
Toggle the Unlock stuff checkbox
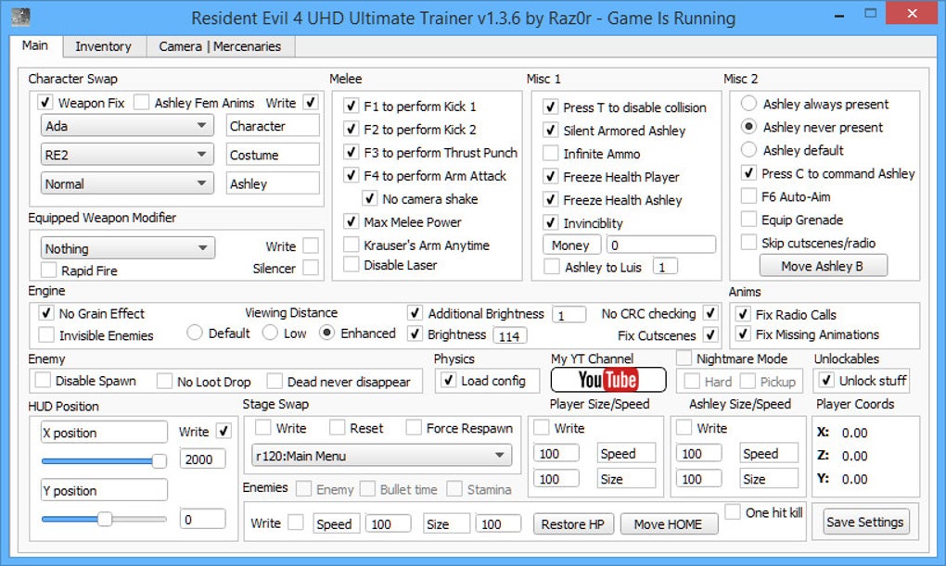coord(826,381)
